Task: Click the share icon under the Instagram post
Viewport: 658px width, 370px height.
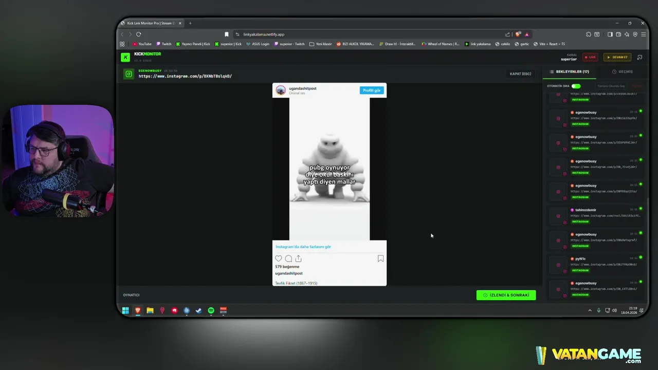Action: [298, 258]
